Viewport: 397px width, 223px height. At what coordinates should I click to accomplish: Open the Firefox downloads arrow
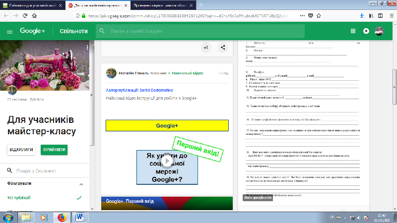362,16
